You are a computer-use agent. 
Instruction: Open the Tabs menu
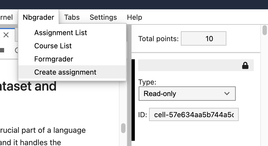(x=72, y=17)
